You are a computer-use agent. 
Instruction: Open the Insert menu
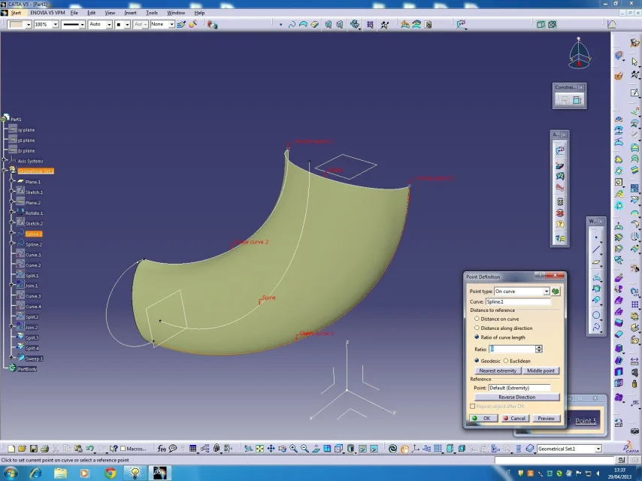click(x=130, y=13)
